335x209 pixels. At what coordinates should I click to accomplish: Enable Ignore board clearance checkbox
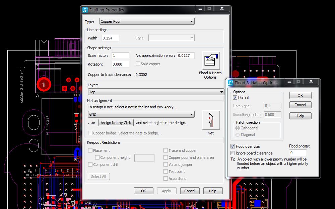[x=233, y=153]
